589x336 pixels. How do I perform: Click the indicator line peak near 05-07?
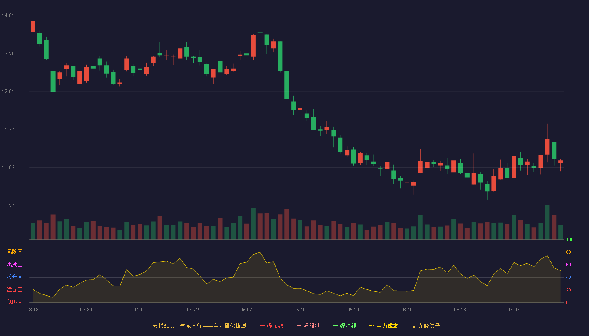pos(260,252)
